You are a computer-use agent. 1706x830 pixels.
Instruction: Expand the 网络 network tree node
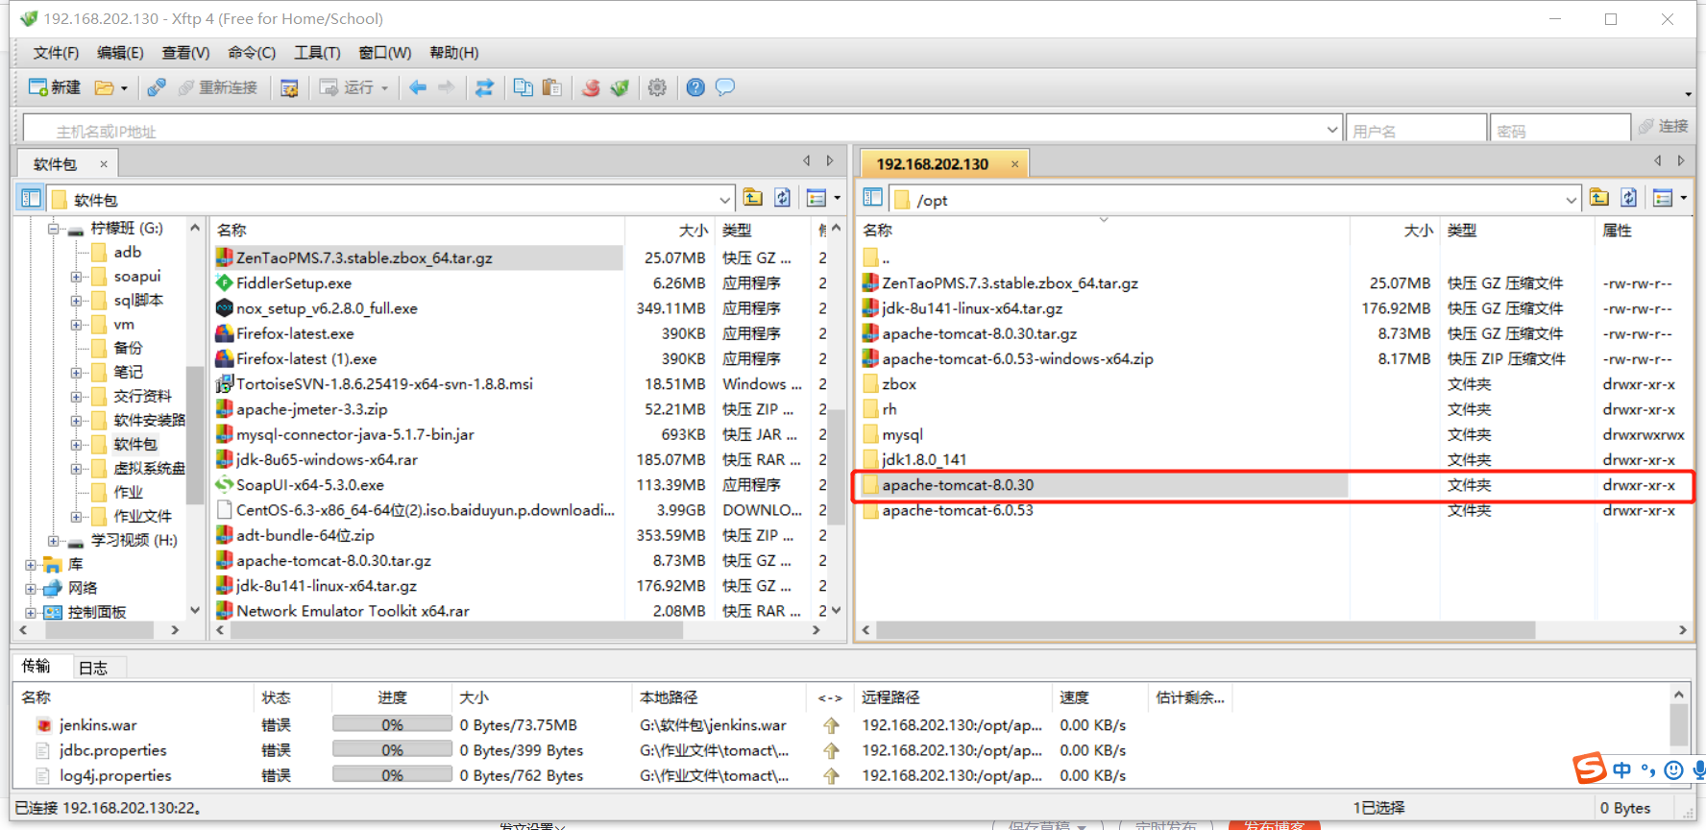click(x=31, y=589)
